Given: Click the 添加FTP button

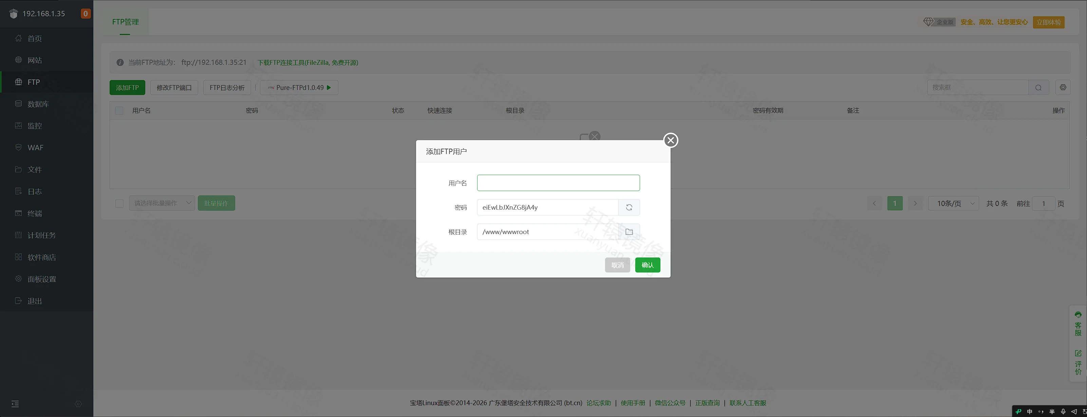Looking at the screenshot, I should [x=127, y=87].
